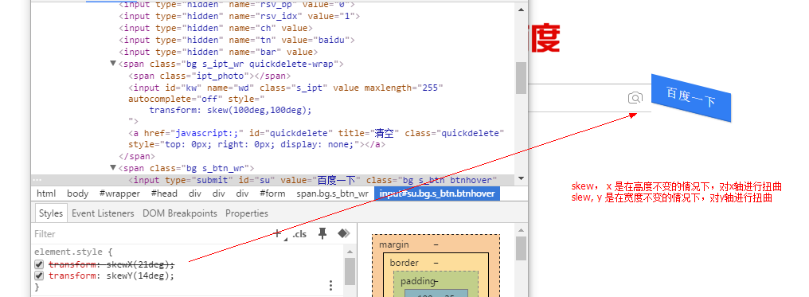Open the DOM Breakpoints tab
Viewport: 809px width, 297px height.
[179, 213]
